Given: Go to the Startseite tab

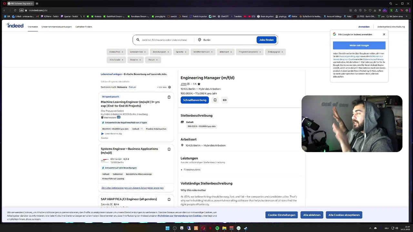Looking at the screenshot, I should (x=33, y=27).
